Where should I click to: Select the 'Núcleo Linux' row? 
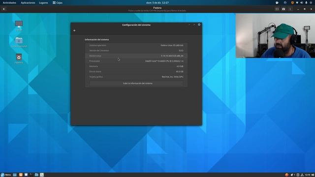click(136, 56)
